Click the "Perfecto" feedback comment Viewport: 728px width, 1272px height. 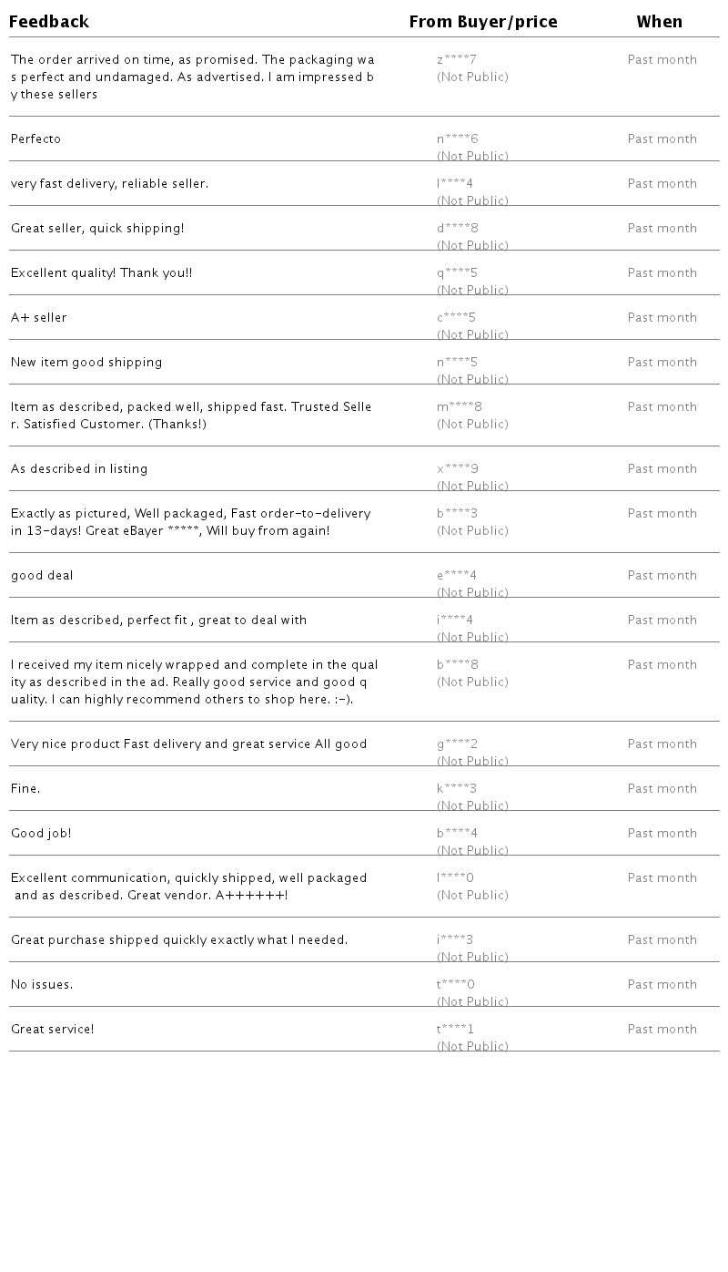[36, 139]
